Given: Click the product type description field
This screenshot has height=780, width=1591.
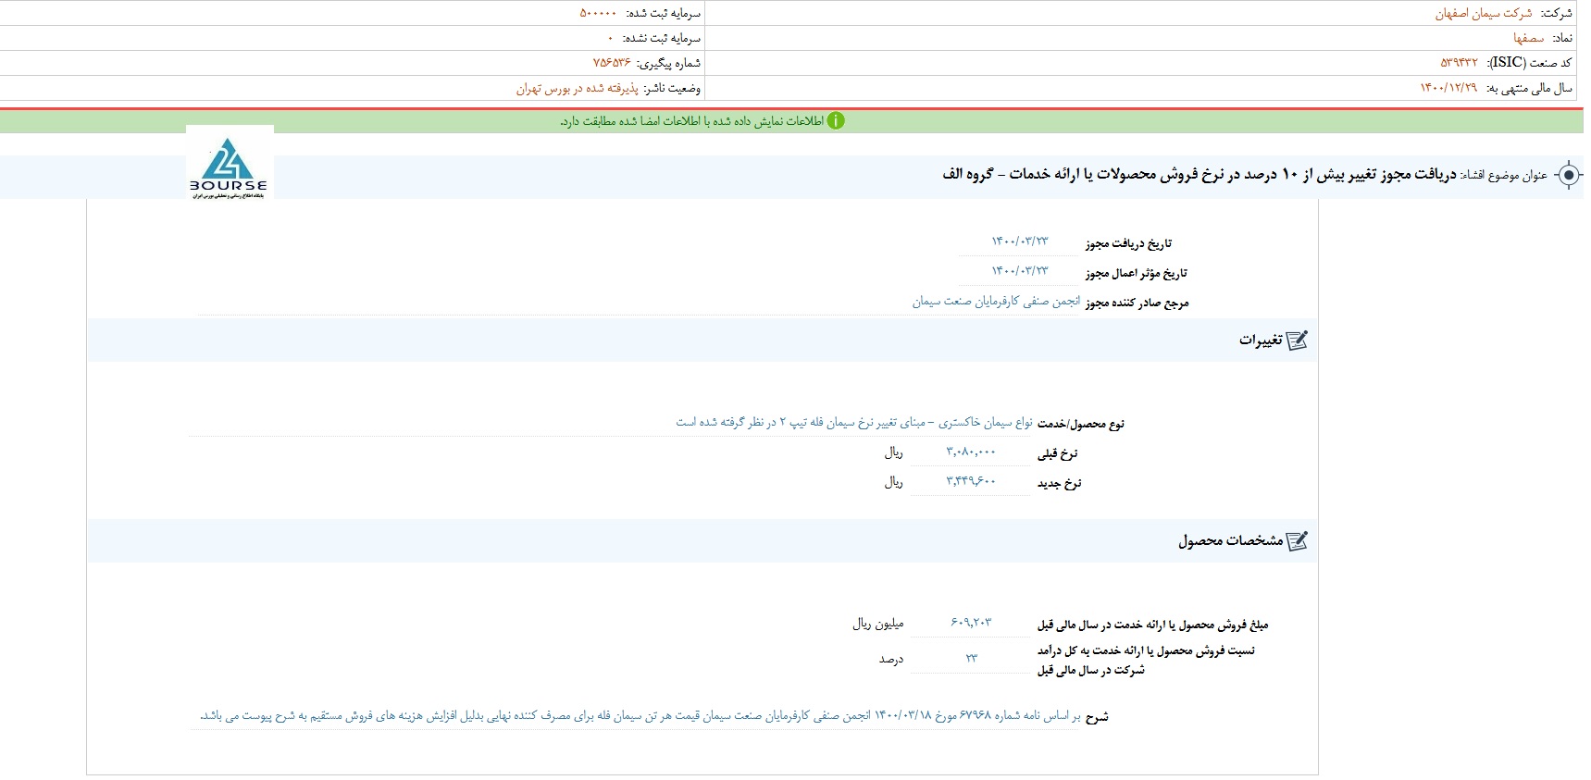Looking at the screenshot, I should [853, 422].
